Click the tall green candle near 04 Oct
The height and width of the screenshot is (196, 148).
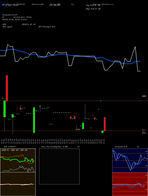[x=34, y=120]
